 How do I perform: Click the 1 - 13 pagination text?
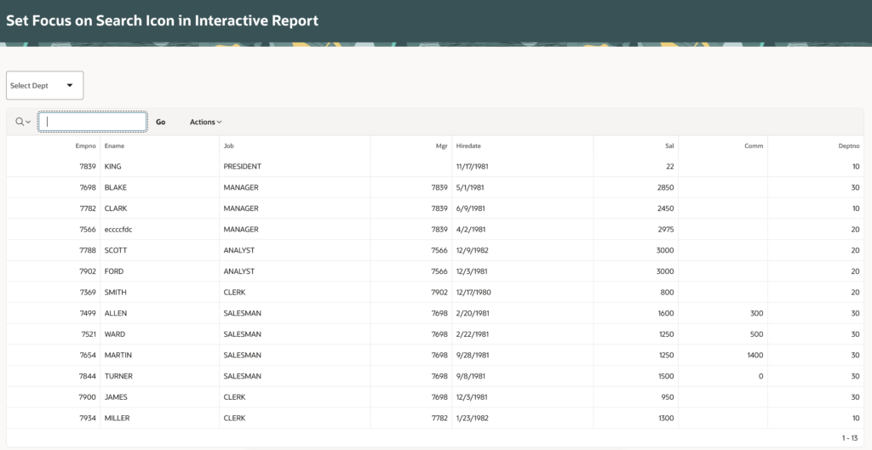850,438
